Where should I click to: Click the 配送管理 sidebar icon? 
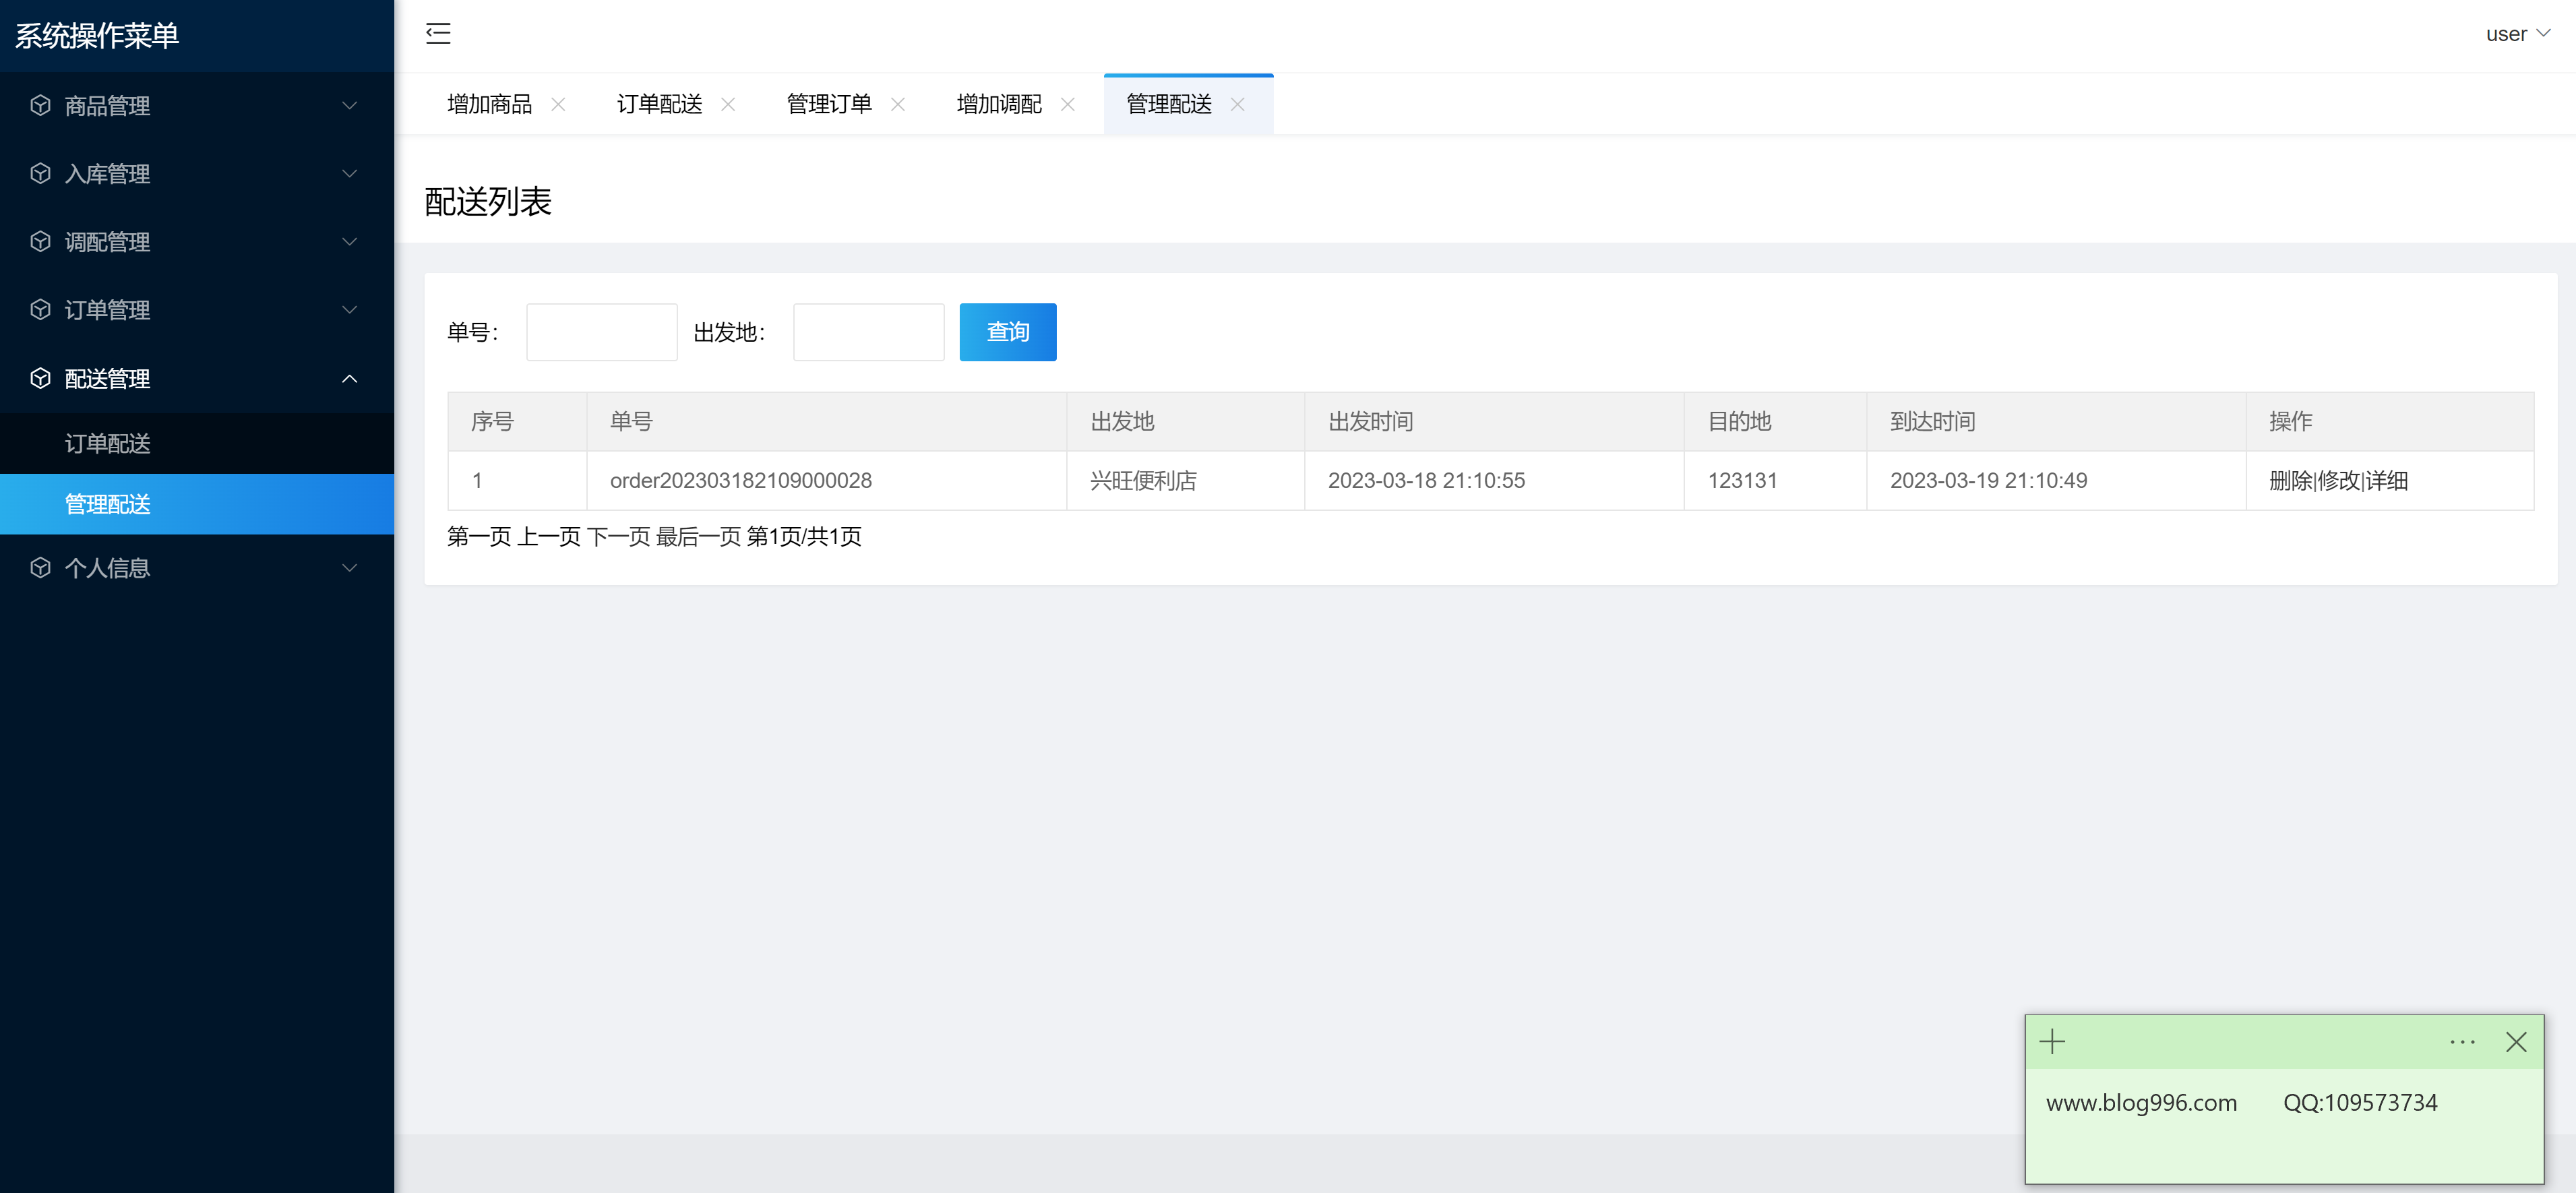[x=40, y=378]
